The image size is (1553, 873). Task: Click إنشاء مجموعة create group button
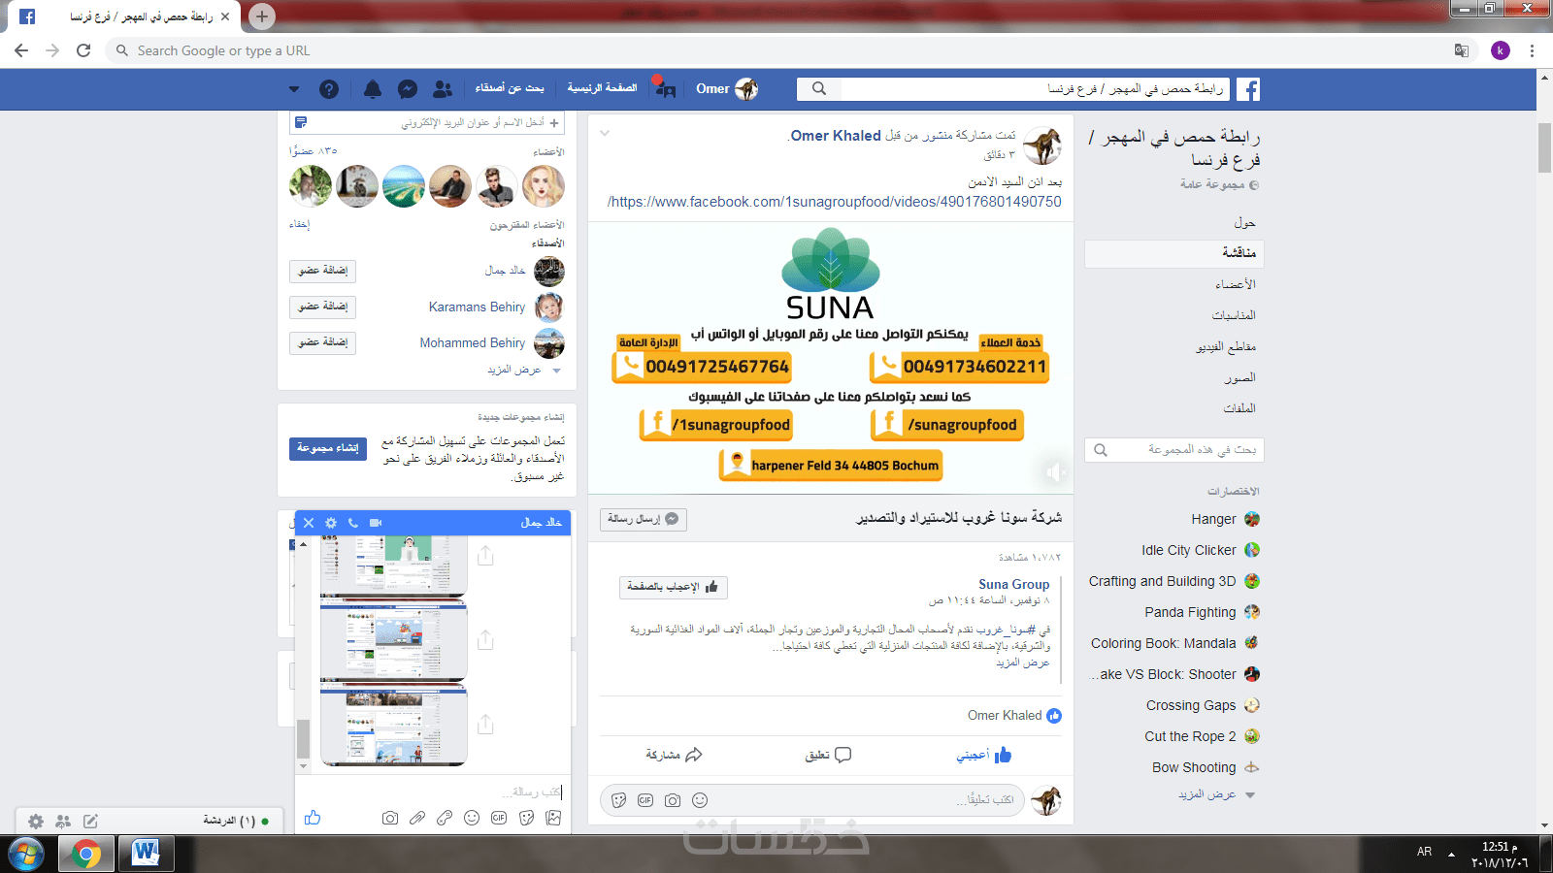pos(328,449)
